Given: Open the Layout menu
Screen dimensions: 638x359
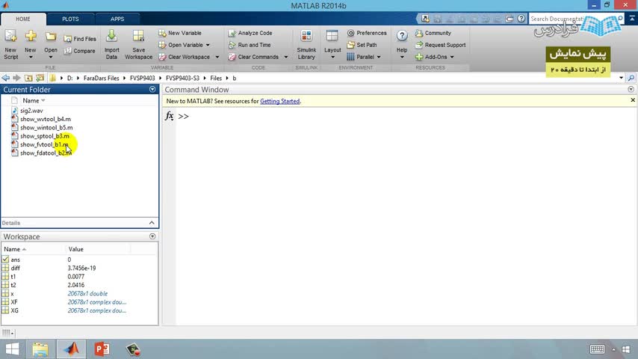Looking at the screenshot, I should 332,44.
